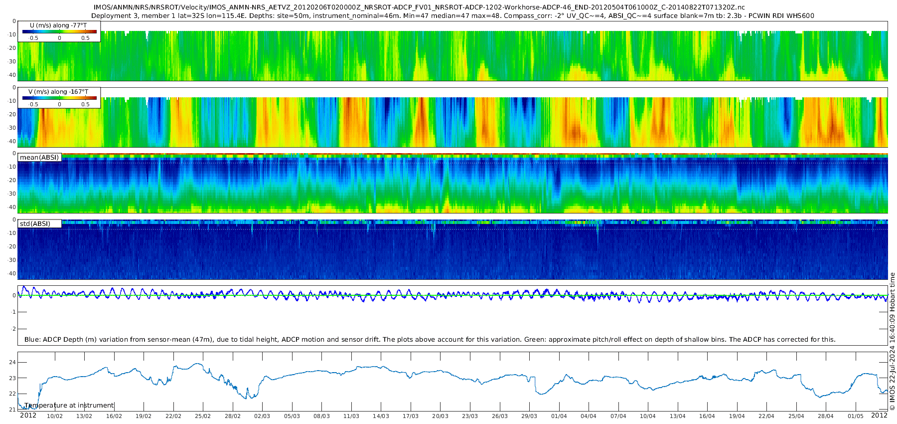Click the '13/02' date tick label
The width and height of the screenshot is (897, 424).
[x=84, y=416]
